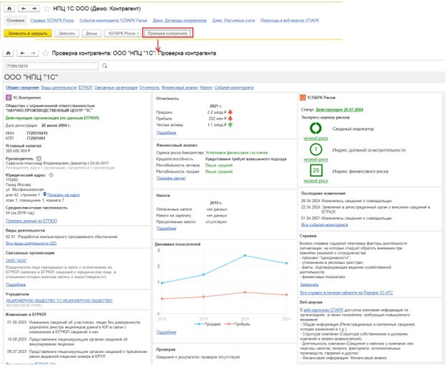The width and height of the screenshot is (448, 368).
Task: Click Подробнее under Налоги block
Action: [x=167, y=228]
